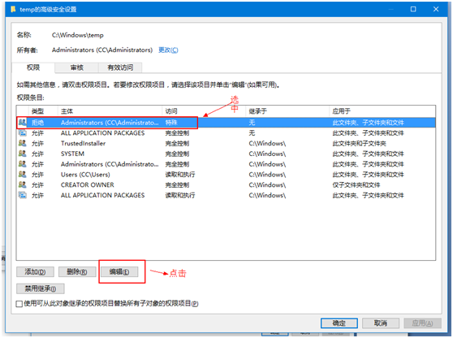Maximize the security settings window

click(413, 9)
